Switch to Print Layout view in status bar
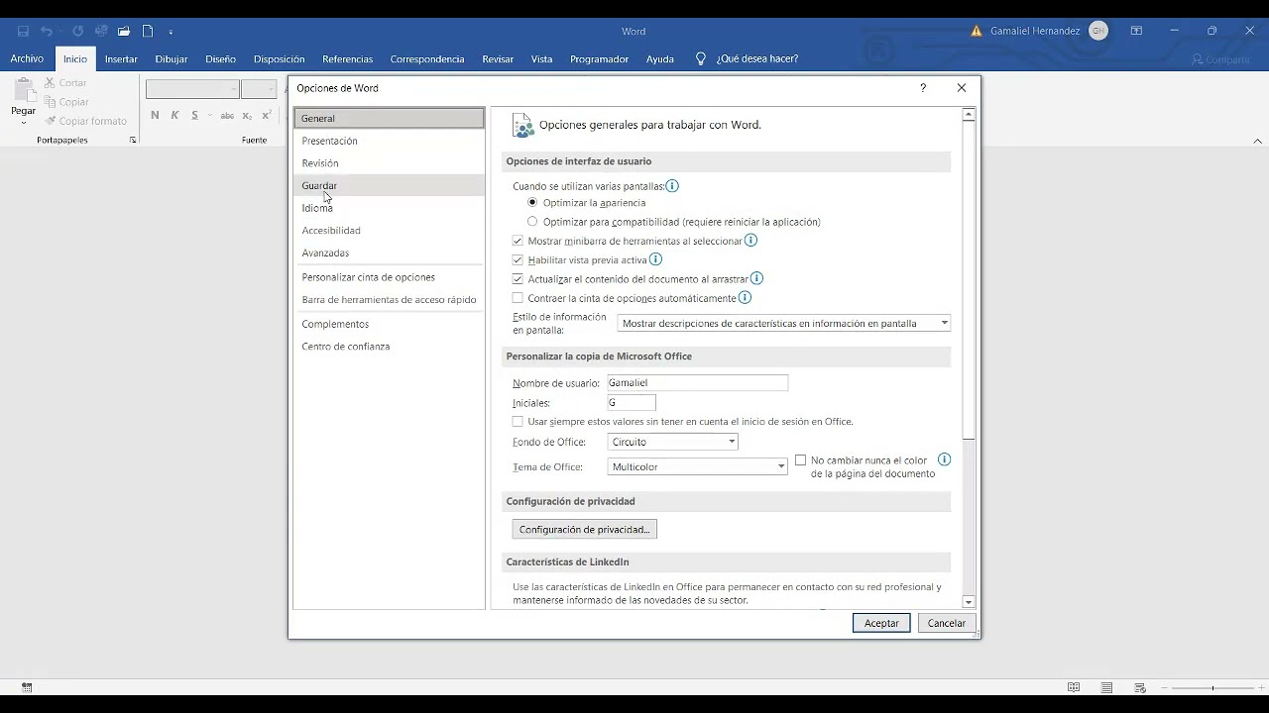 point(1107,687)
